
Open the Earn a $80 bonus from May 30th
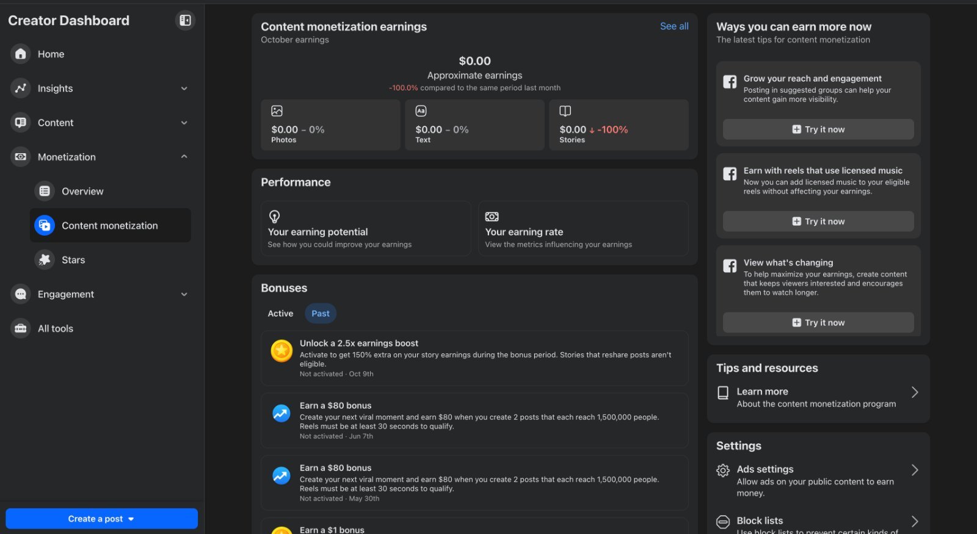tap(474, 483)
